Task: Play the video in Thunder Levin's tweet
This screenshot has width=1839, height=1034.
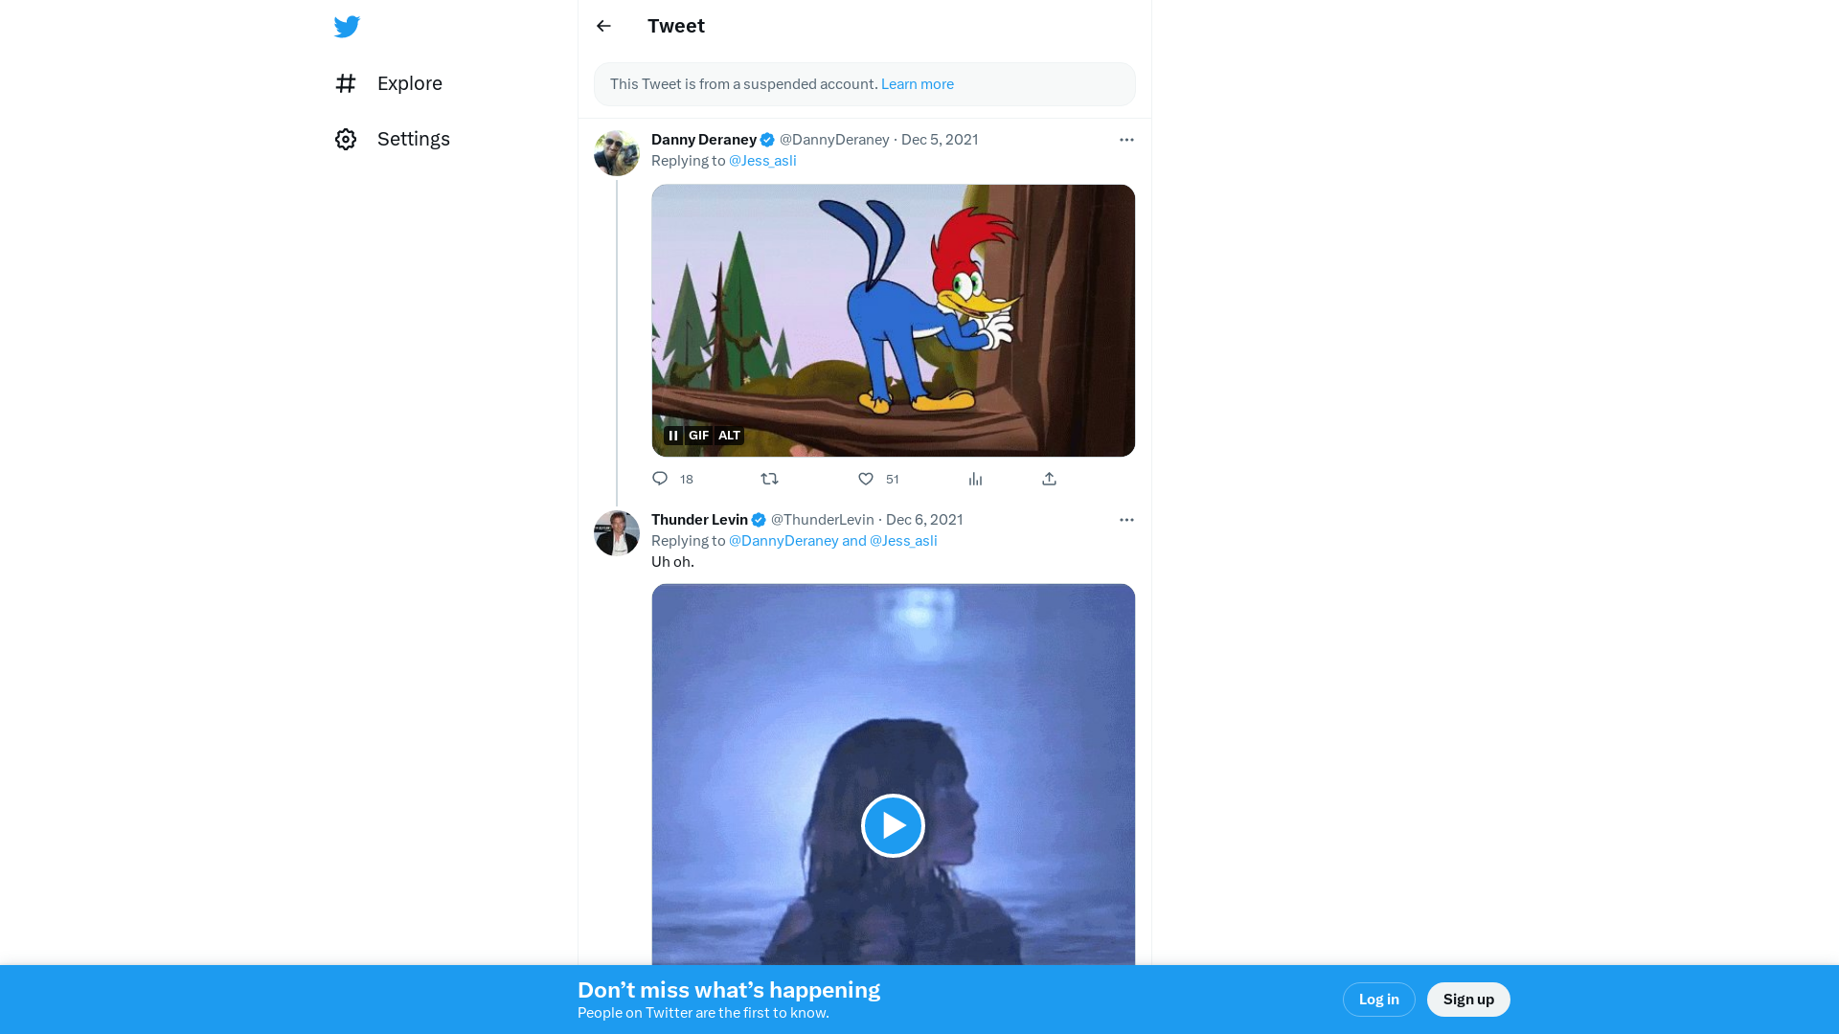Action: click(893, 825)
